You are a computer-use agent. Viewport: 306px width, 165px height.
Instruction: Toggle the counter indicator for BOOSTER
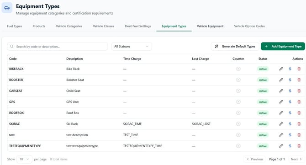238,80
